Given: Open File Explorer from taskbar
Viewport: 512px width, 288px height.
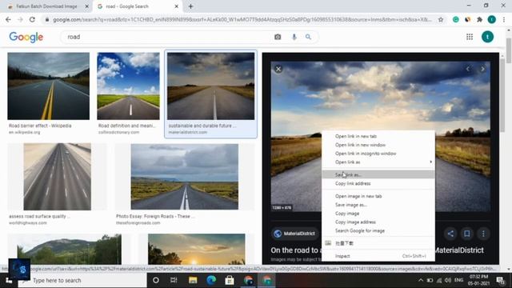Looking at the screenshot, I should click(x=193, y=280).
